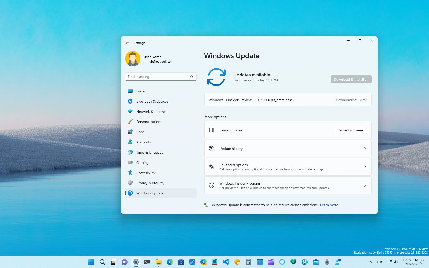Open the Accounts settings page
Image resolution: width=429 pixels, height=268 pixels.
143,142
